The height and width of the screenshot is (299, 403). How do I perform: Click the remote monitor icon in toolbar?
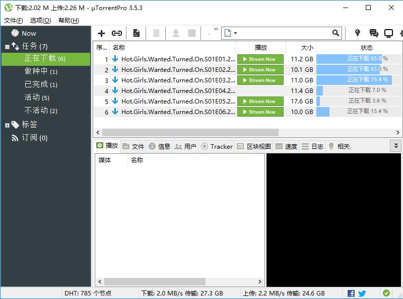(388, 33)
